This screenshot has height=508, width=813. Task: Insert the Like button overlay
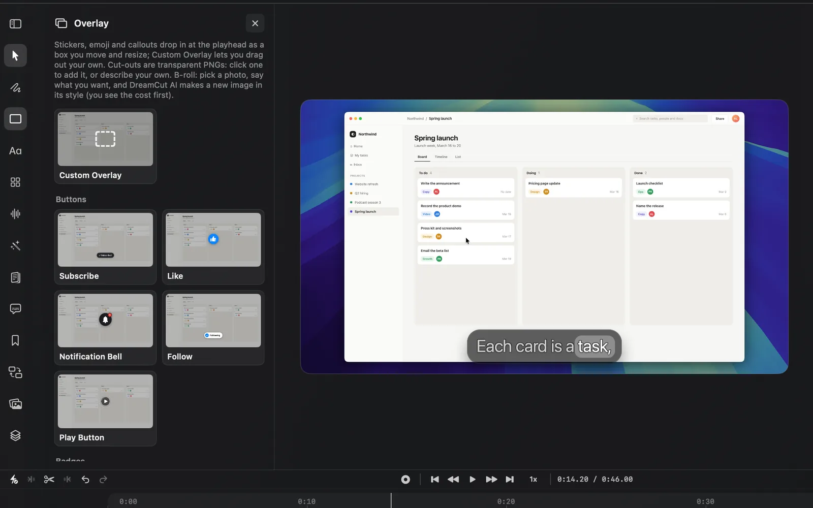tap(213, 247)
